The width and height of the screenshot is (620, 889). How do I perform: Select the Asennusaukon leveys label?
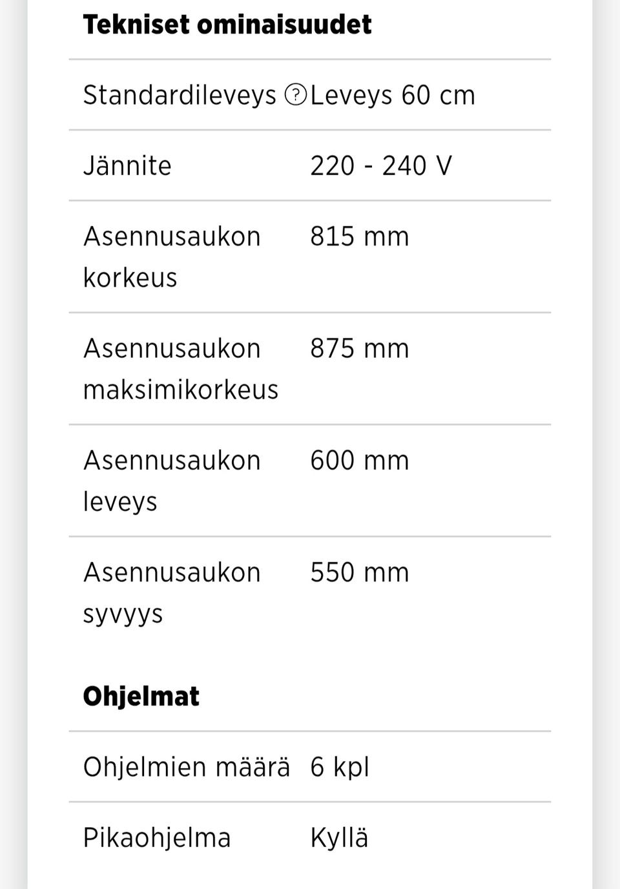172,481
